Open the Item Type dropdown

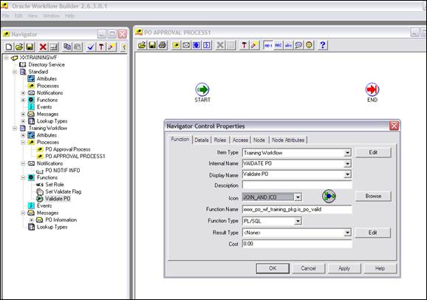tap(347, 153)
